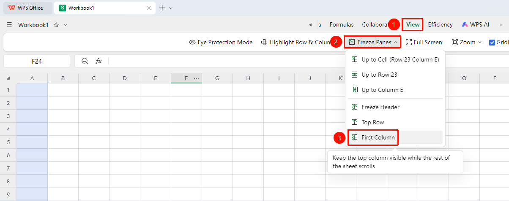Choose First Column freeze option
Viewport: 509px width, 201px height.
395,137
